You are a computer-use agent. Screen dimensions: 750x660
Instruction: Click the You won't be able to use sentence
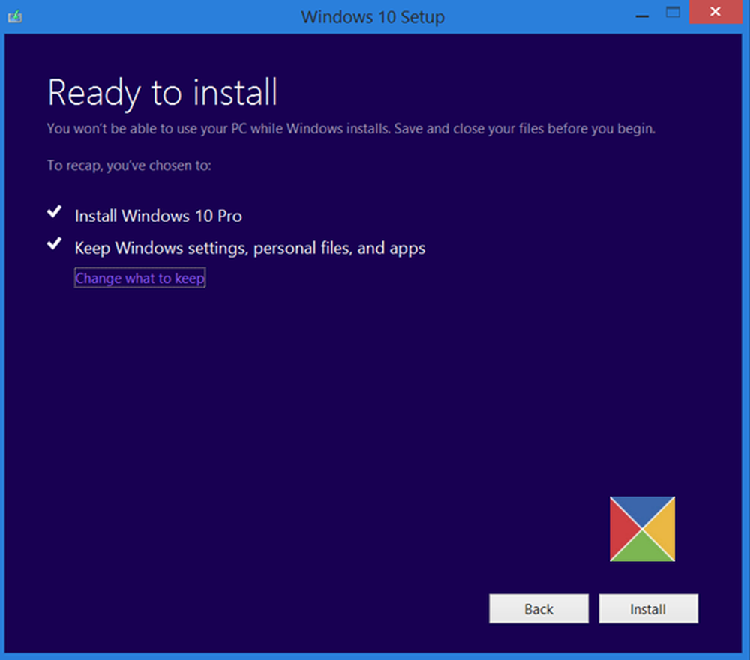217,129
